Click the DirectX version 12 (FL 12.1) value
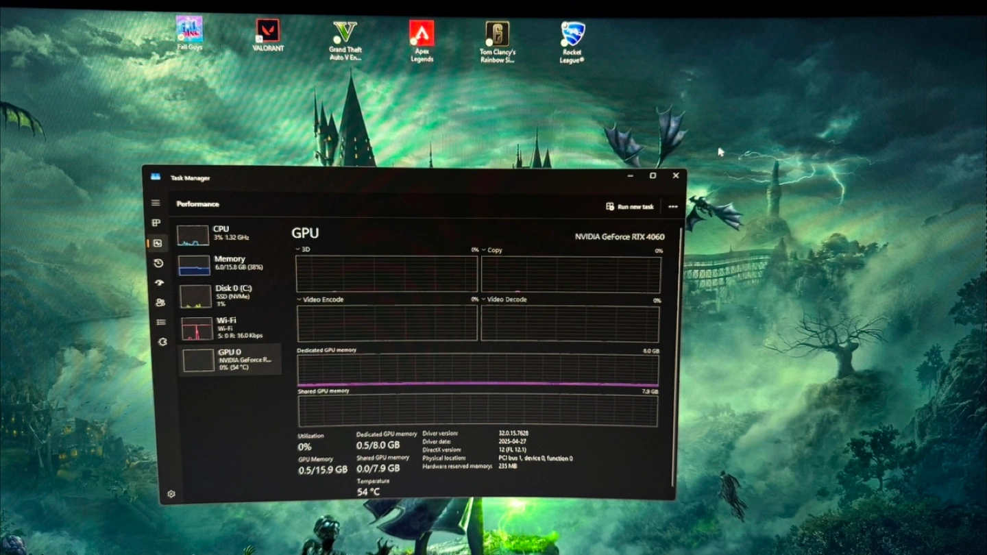 pos(513,449)
